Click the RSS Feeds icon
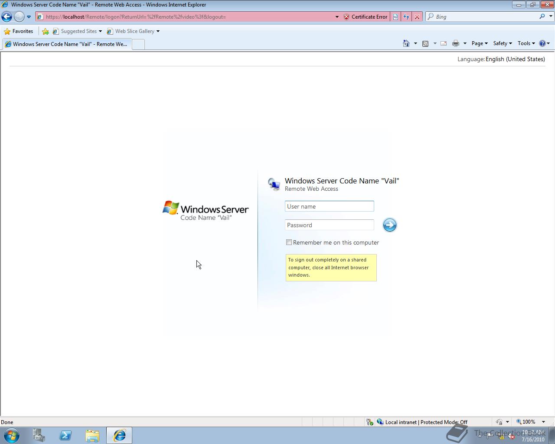The width and height of the screenshot is (555, 444). (425, 43)
